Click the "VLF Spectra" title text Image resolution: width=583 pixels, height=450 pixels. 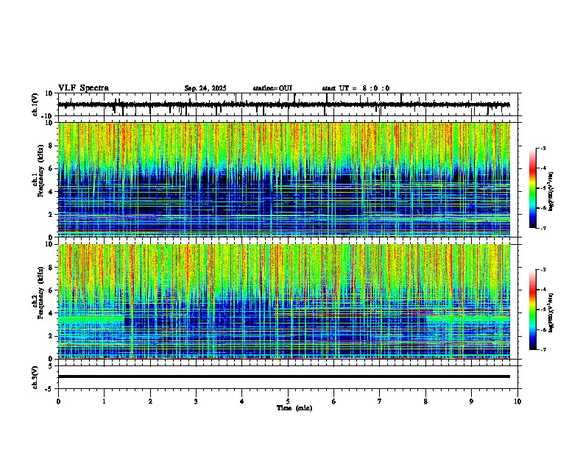pos(83,88)
